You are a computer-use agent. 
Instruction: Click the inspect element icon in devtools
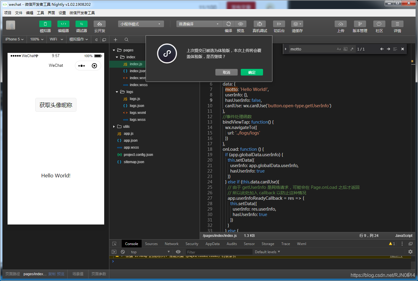point(114,244)
